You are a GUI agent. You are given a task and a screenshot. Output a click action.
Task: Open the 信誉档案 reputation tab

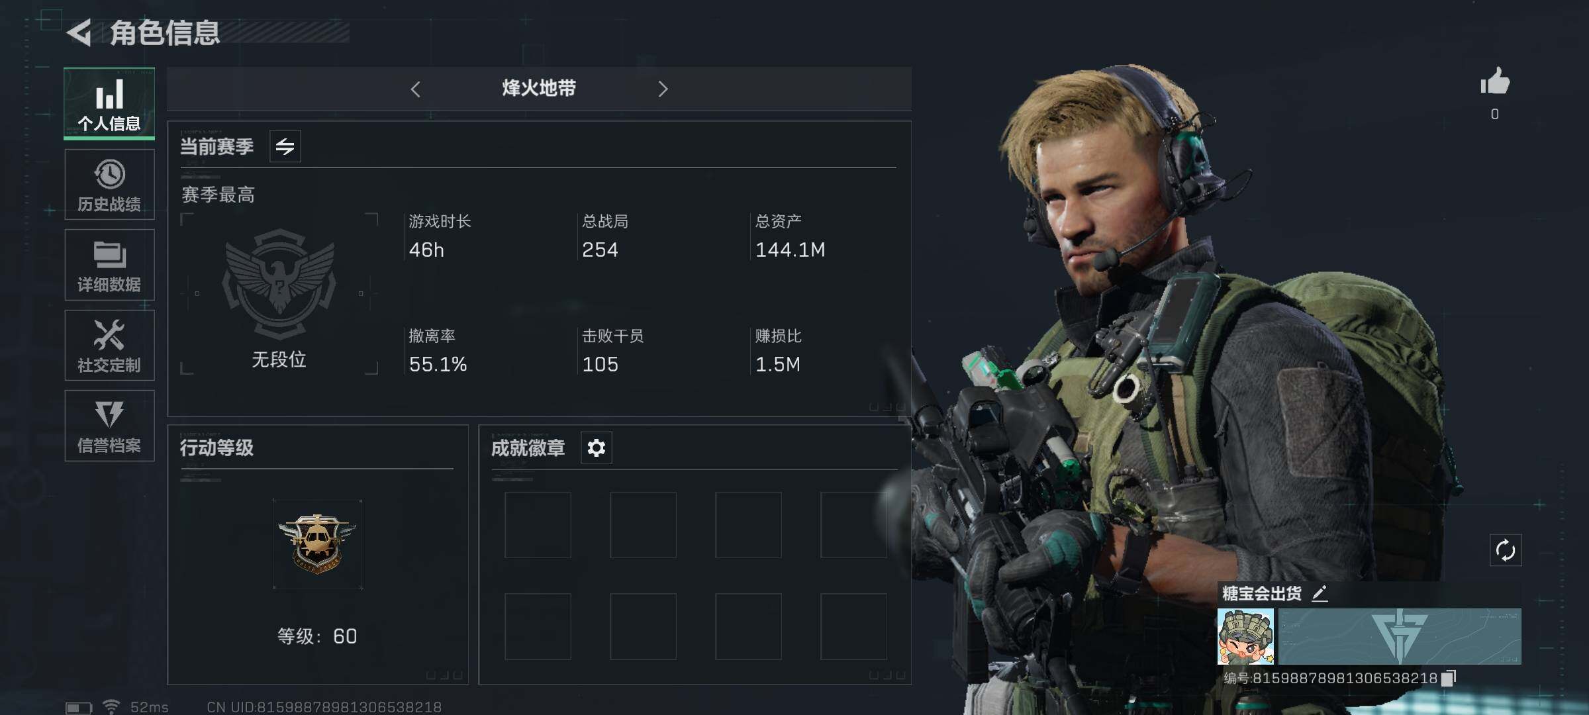[109, 425]
